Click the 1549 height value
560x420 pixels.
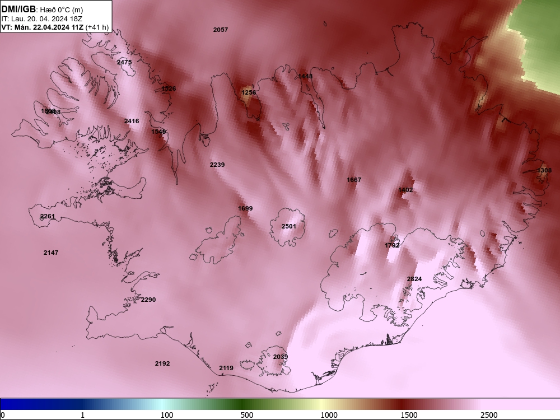click(x=158, y=132)
